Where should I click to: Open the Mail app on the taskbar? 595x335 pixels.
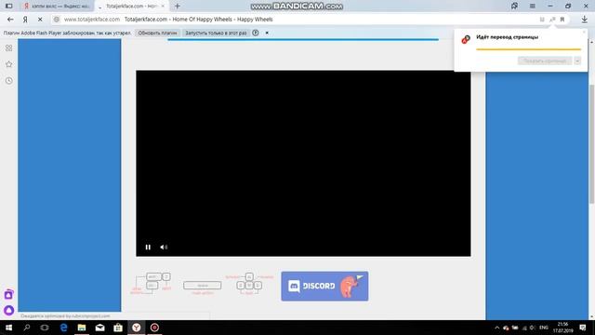99,328
